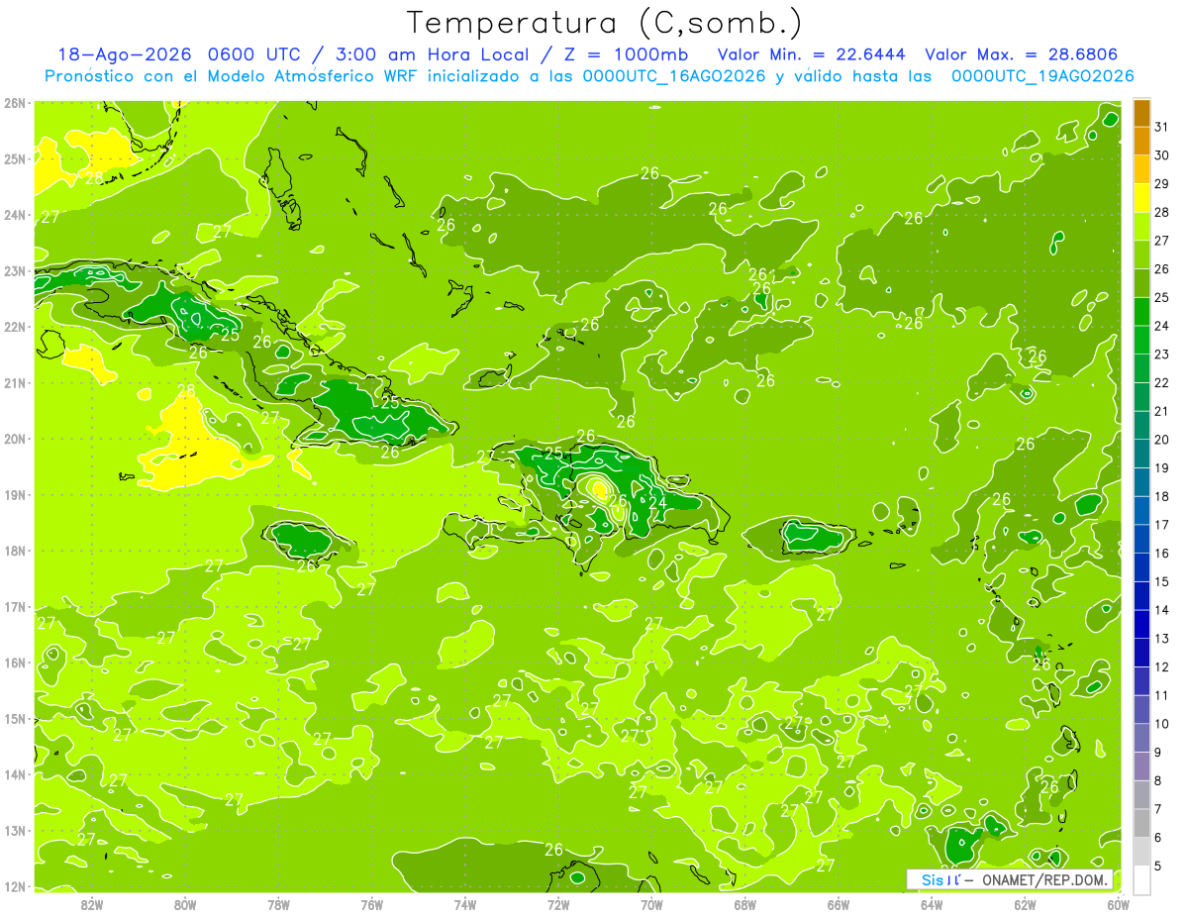Click the "0000UTC_16AGO2026" initialization time
Screen dimensions: 1188x918
[673, 75]
